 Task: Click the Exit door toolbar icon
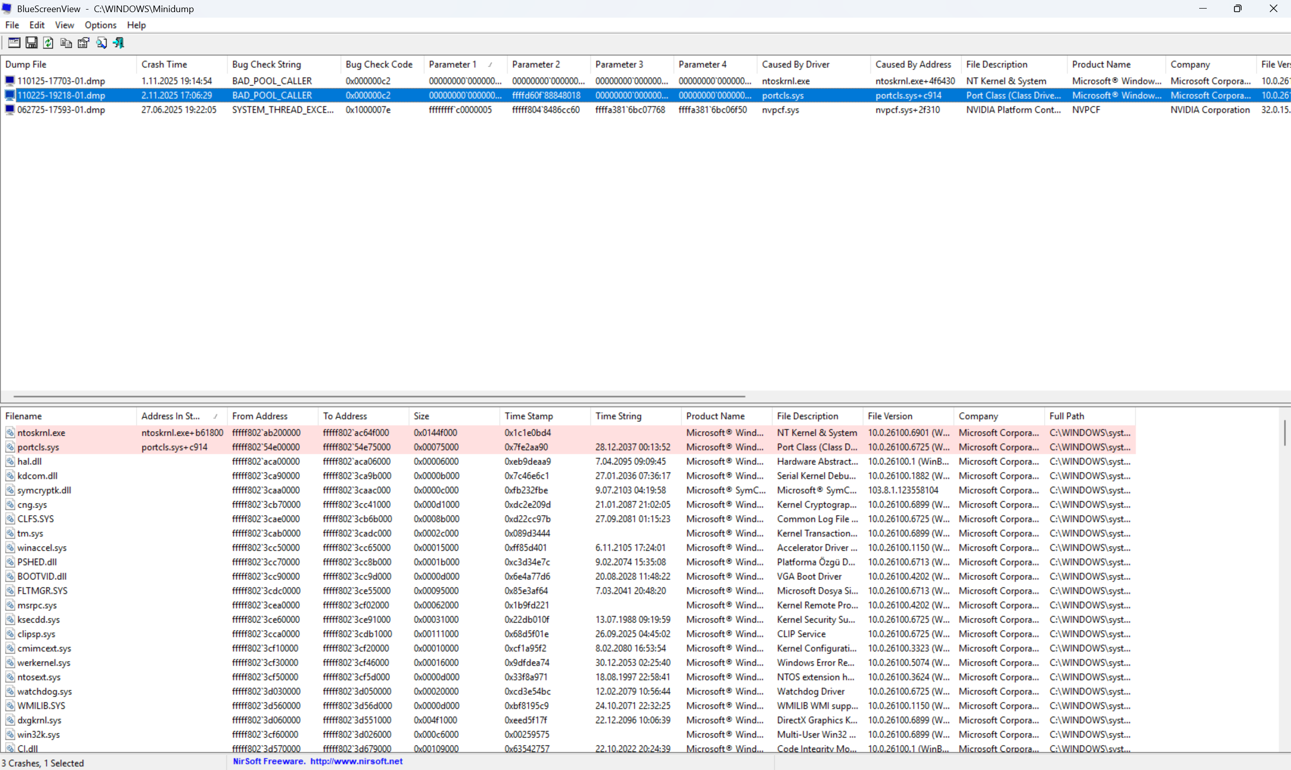(119, 42)
